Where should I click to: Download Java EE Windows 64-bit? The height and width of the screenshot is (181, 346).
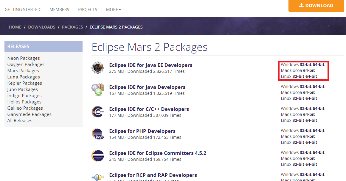318,64
